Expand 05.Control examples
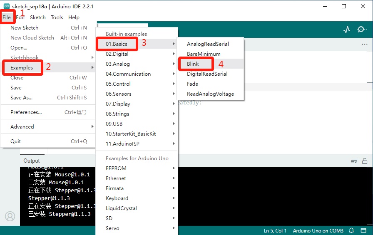 point(137,84)
